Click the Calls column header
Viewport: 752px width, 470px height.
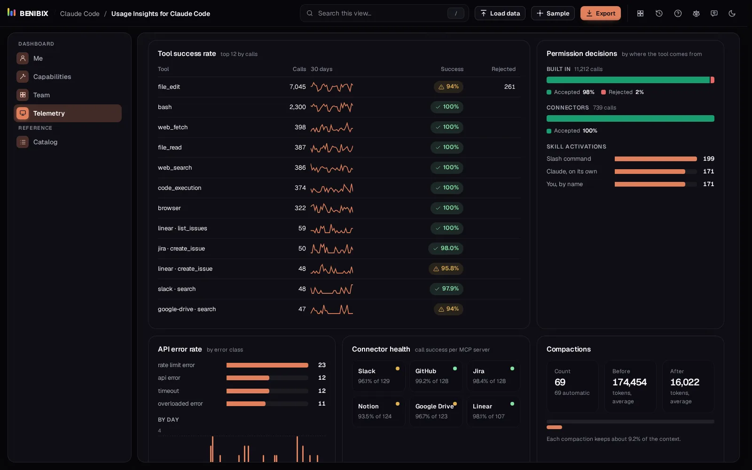click(x=299, y=69)
